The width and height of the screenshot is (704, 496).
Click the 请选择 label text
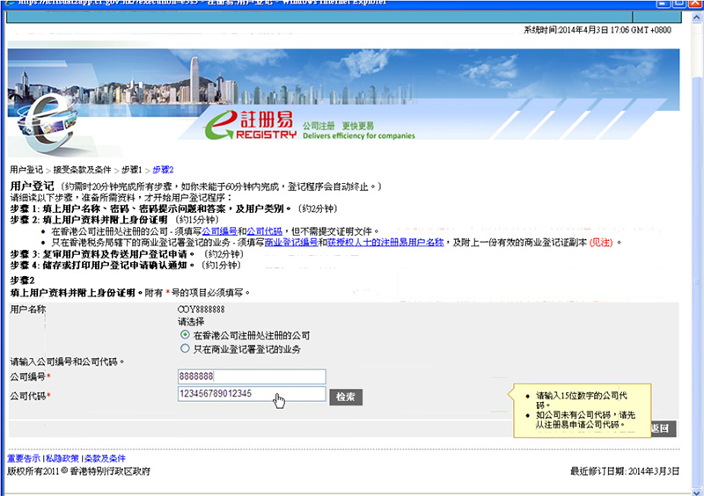[191, 322]
